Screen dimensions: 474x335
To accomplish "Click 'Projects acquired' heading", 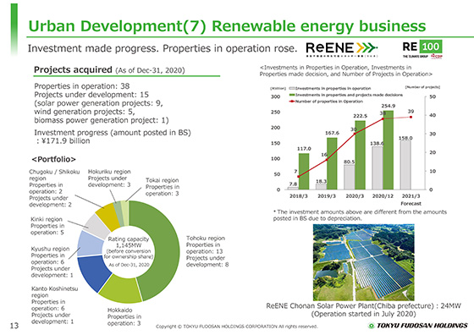I will (x=73, y=69).
